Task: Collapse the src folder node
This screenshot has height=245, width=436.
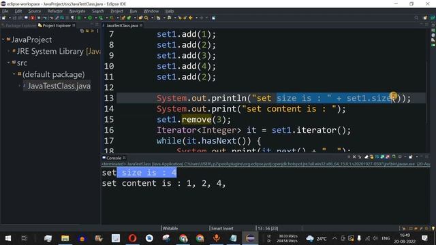Action: [x=9, y=63]
